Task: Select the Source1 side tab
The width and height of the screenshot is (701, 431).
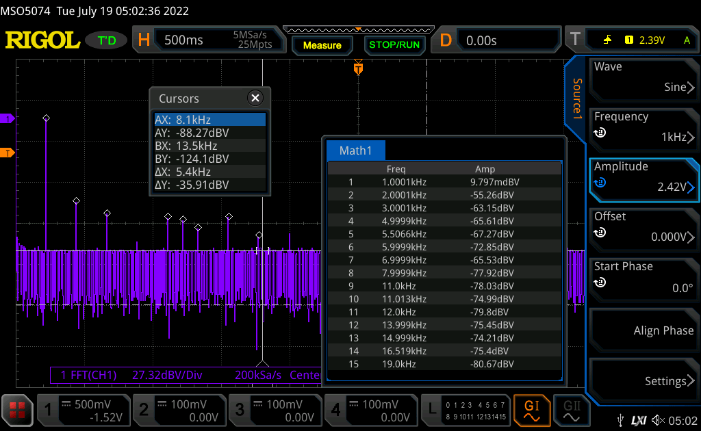Action: tap(577, 99)
